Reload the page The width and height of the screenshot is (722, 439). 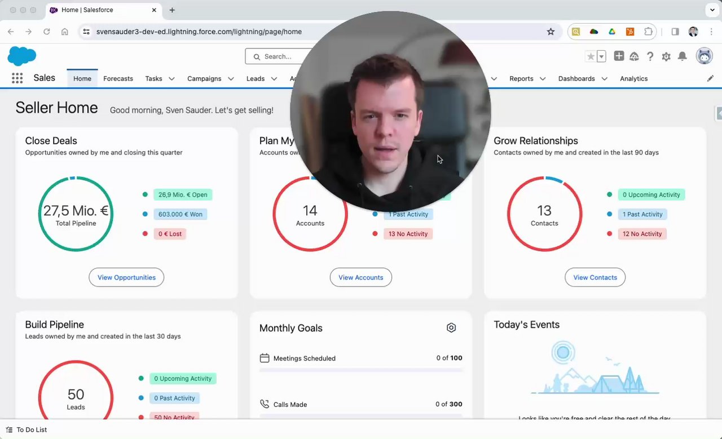tap(47, 32)
